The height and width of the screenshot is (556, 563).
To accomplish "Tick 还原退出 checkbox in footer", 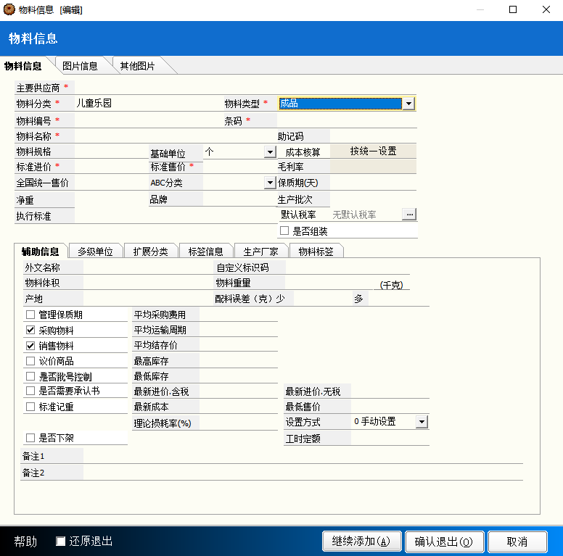I will click(61, 541).
